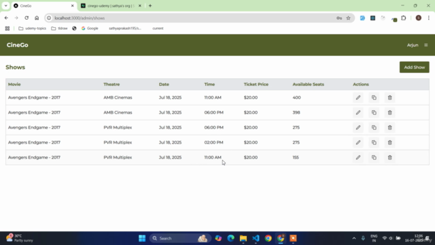Duplicate the PVR Multiplex 06:00 PM show

374,127
